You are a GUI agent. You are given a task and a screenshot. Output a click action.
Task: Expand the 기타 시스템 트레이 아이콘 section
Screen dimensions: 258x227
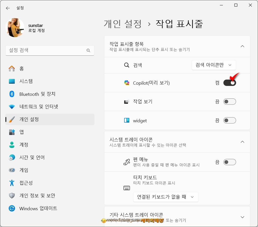(242, 217)
